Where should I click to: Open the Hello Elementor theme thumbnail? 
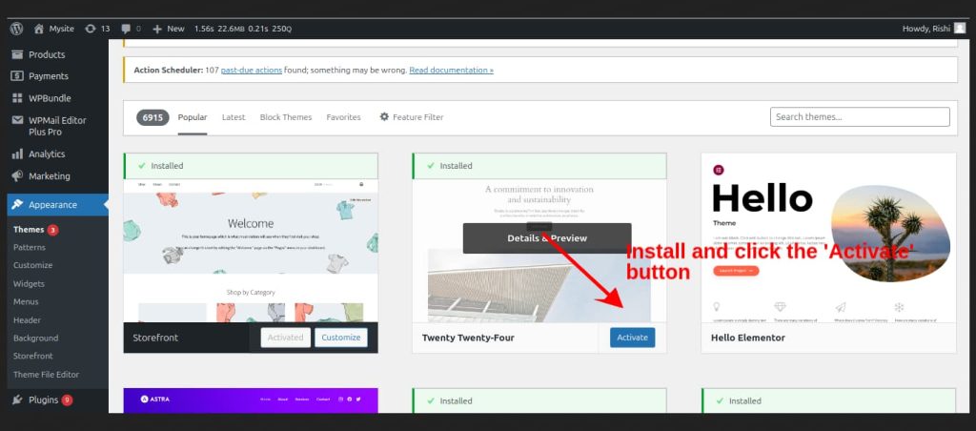pyautogui.click(x=828, y=238)
